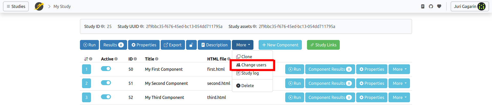
Task: Click the My First Component title
Action: click(x=164, y=69)
